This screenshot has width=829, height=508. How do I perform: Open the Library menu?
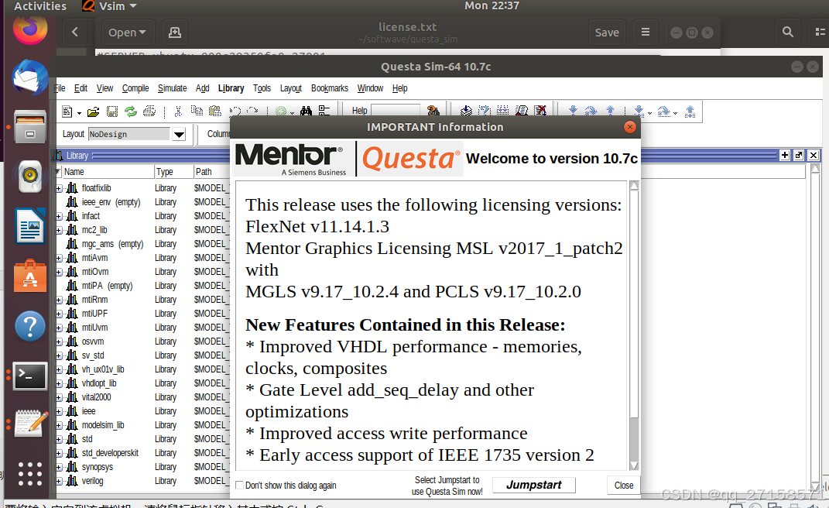(231, 88)
